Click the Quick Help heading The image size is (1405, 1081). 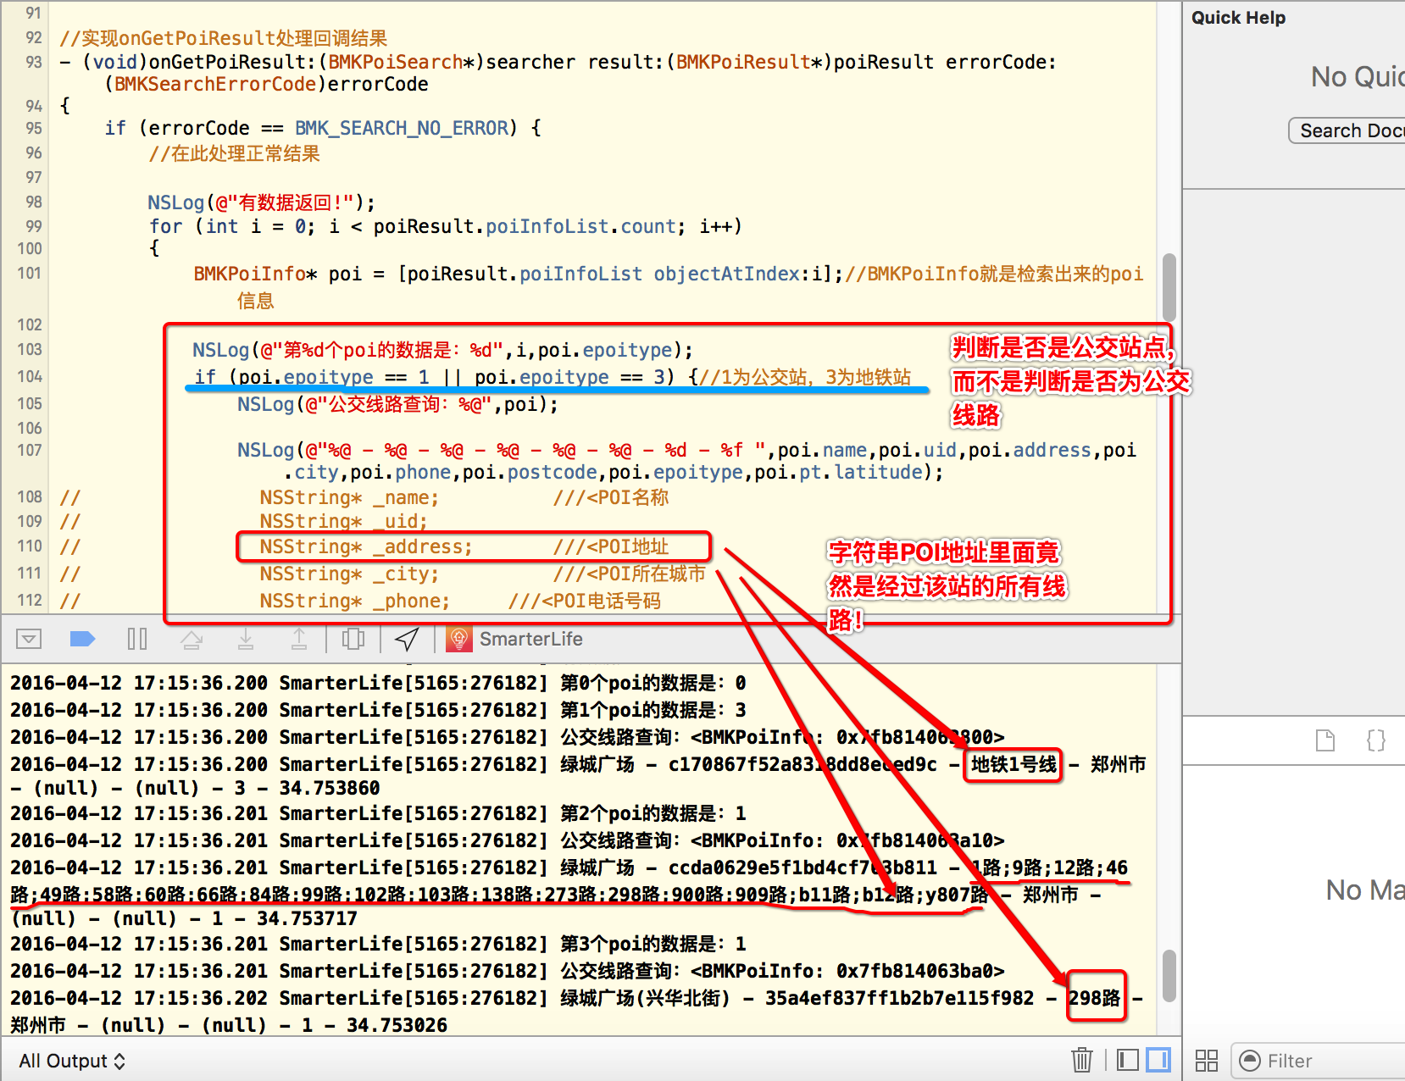pyautogui.click(x=1238, y=18)
